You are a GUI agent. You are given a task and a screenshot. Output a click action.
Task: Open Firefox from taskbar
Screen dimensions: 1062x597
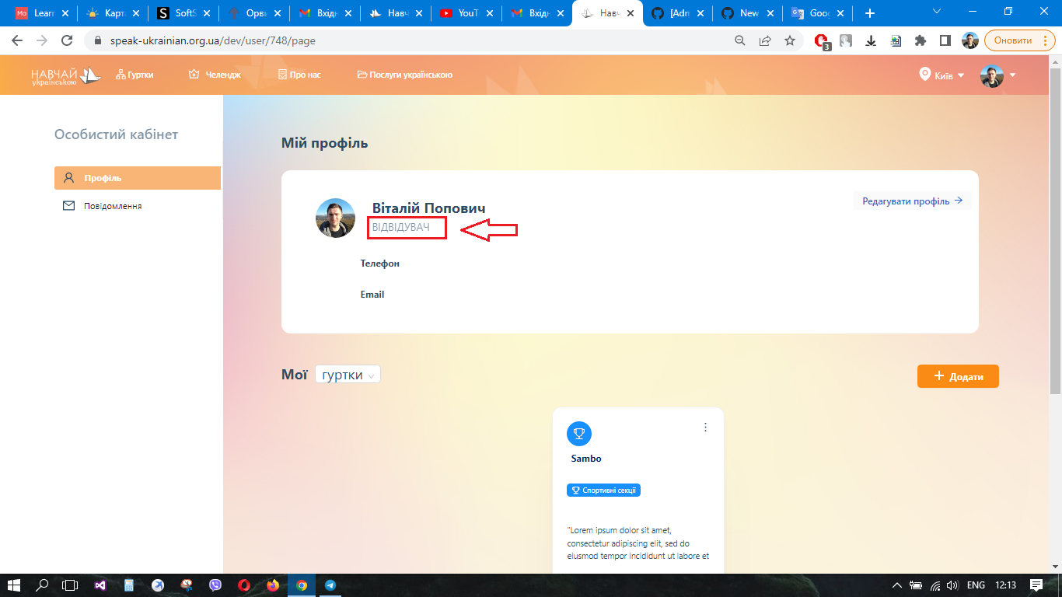click(x=273, y=585)
